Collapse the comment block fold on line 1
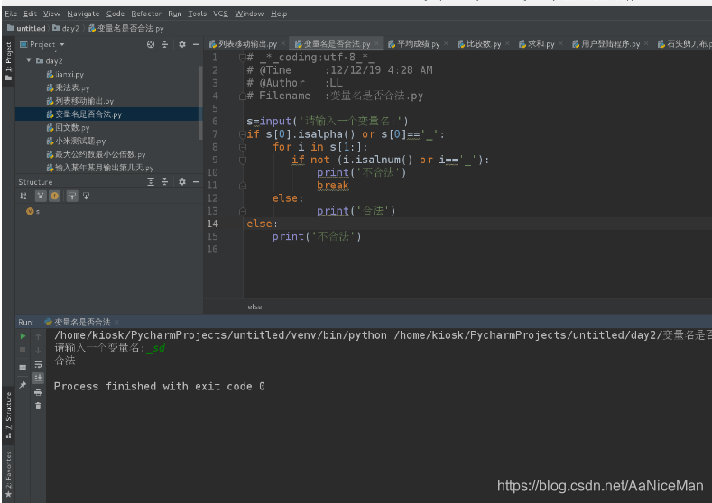 coord(243,58)
